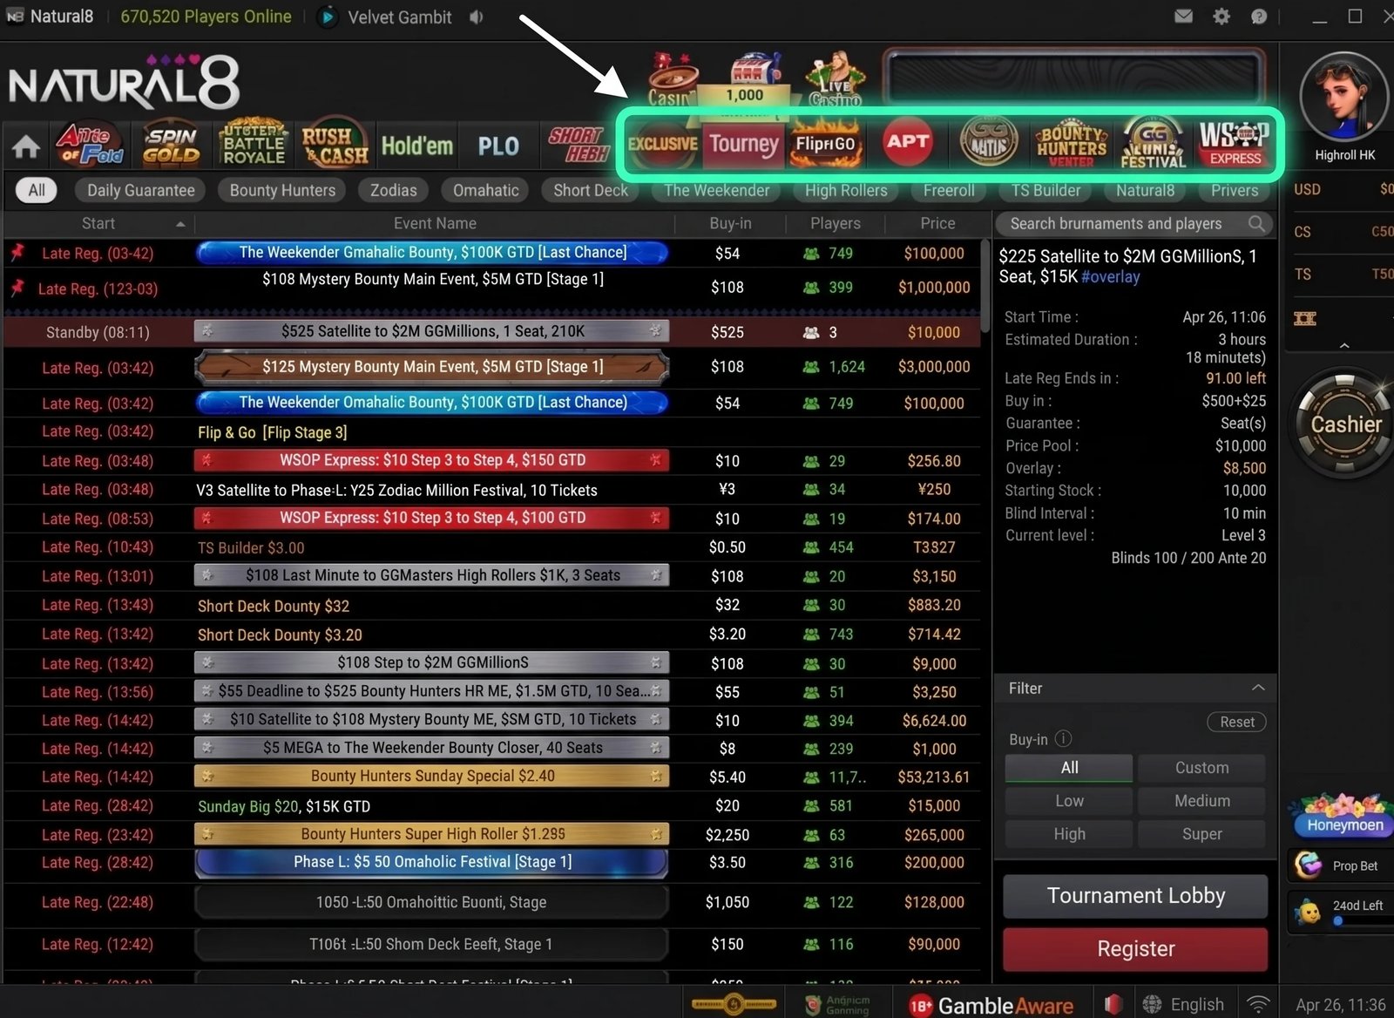This screenshot has height=1018, width=1394.
Task: Open the Tournament Lobby button
Action: pos(1135,896)
